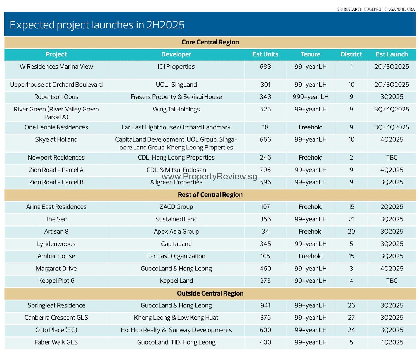
Task: Click the 'Apex Asia Group' developer cell
Action: 176,232
